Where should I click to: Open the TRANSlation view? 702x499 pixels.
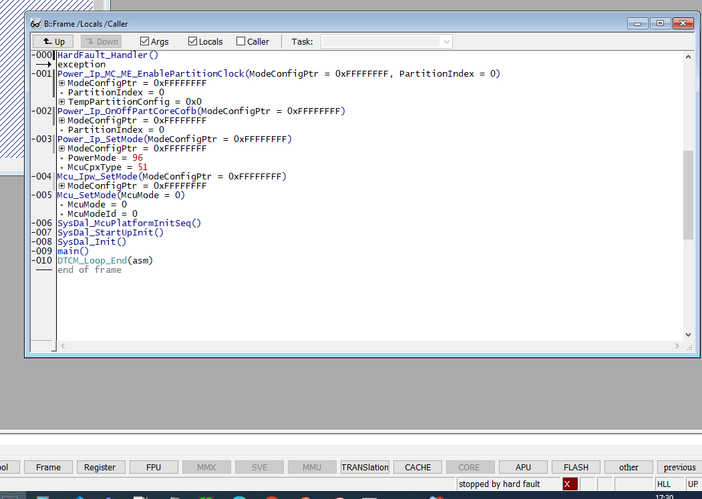365,467
